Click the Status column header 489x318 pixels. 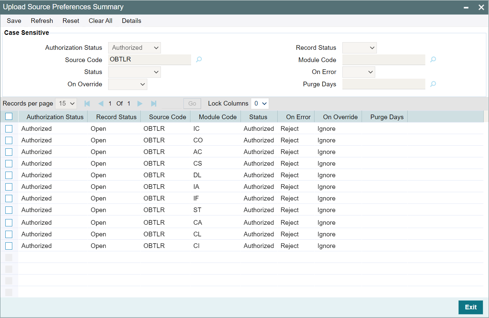point(258,117)
